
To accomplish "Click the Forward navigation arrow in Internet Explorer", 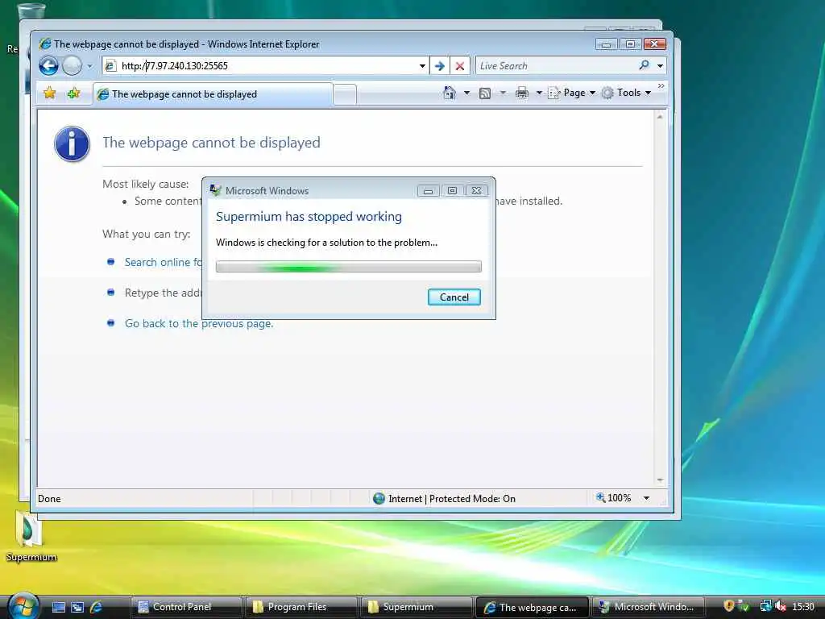I will pos(72,66).
